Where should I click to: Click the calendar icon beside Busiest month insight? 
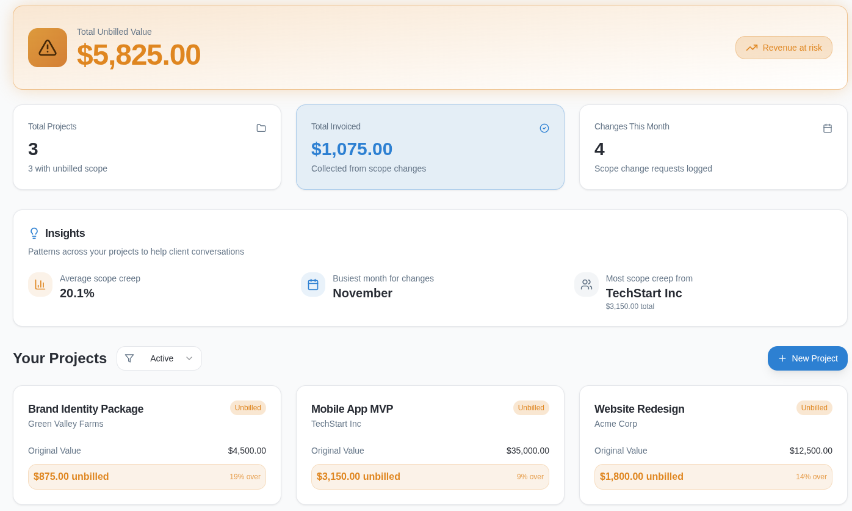click(x=313, y=284)
